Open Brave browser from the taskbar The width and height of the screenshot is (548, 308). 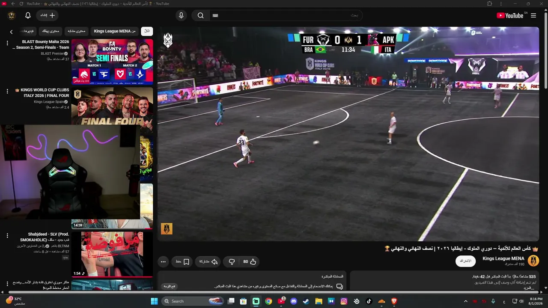coord(394,301)
